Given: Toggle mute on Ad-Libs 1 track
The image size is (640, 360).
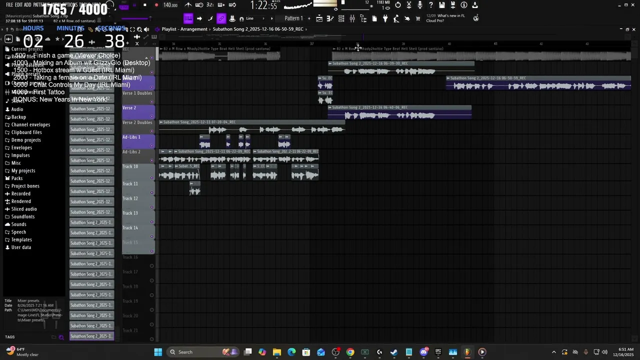Looking at the screenshot, I should point(152,146).
